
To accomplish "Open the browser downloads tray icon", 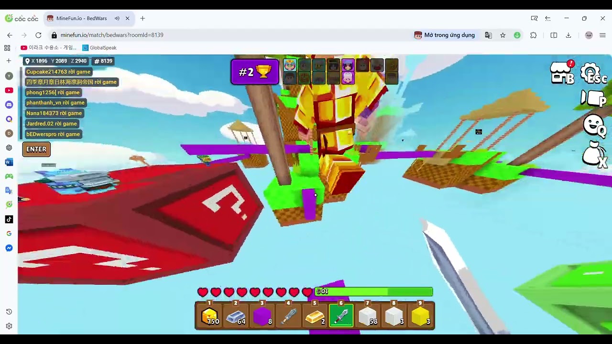I will point(568,35).
